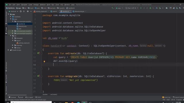Click the Expand/Collapse All icon in Project panel
184x103 pixels.
click(24, 11)
